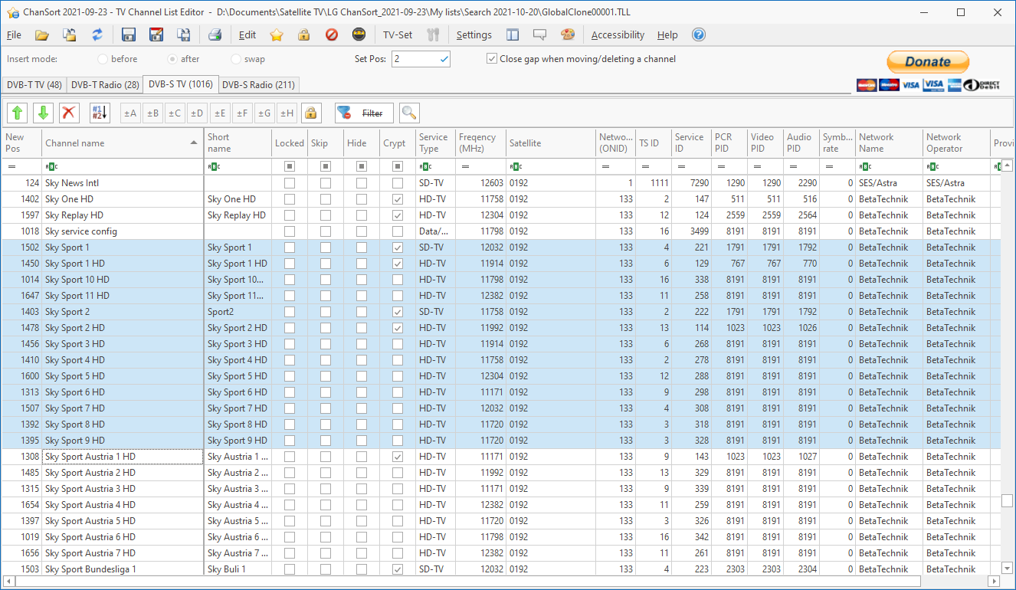Click the favorites star icon
The width and height of the screenshot is (1016, 590).
(277, 34)
